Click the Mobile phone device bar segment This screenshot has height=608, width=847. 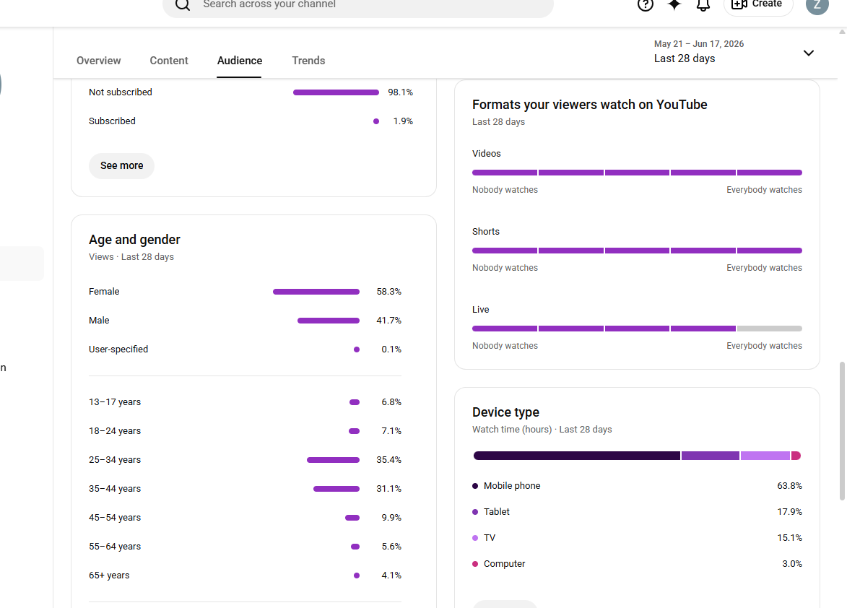pos(576,456)
